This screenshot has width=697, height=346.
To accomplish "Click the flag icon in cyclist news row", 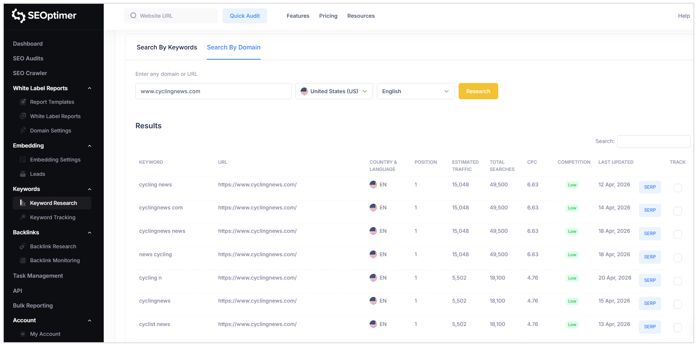I will pos(373,324).
